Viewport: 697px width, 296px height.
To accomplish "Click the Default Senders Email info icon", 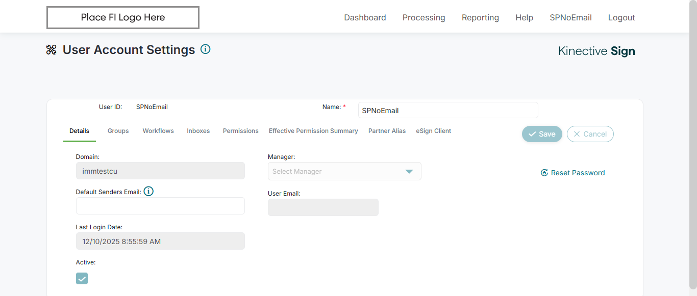I will click(148, 192).
